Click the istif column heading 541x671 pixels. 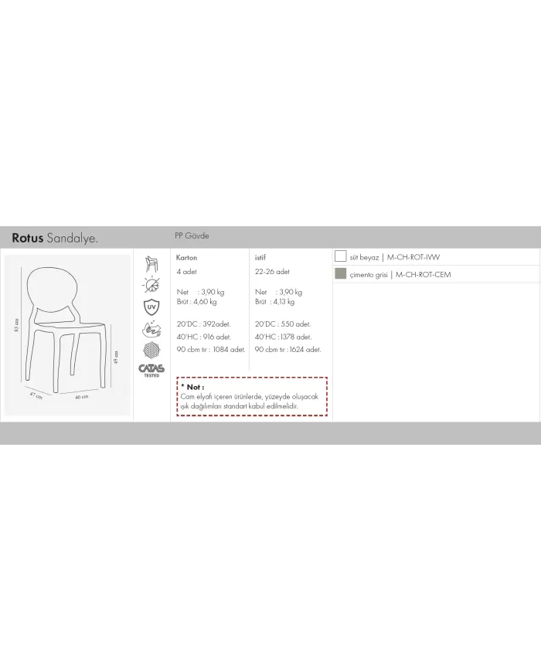click(261, 257)
